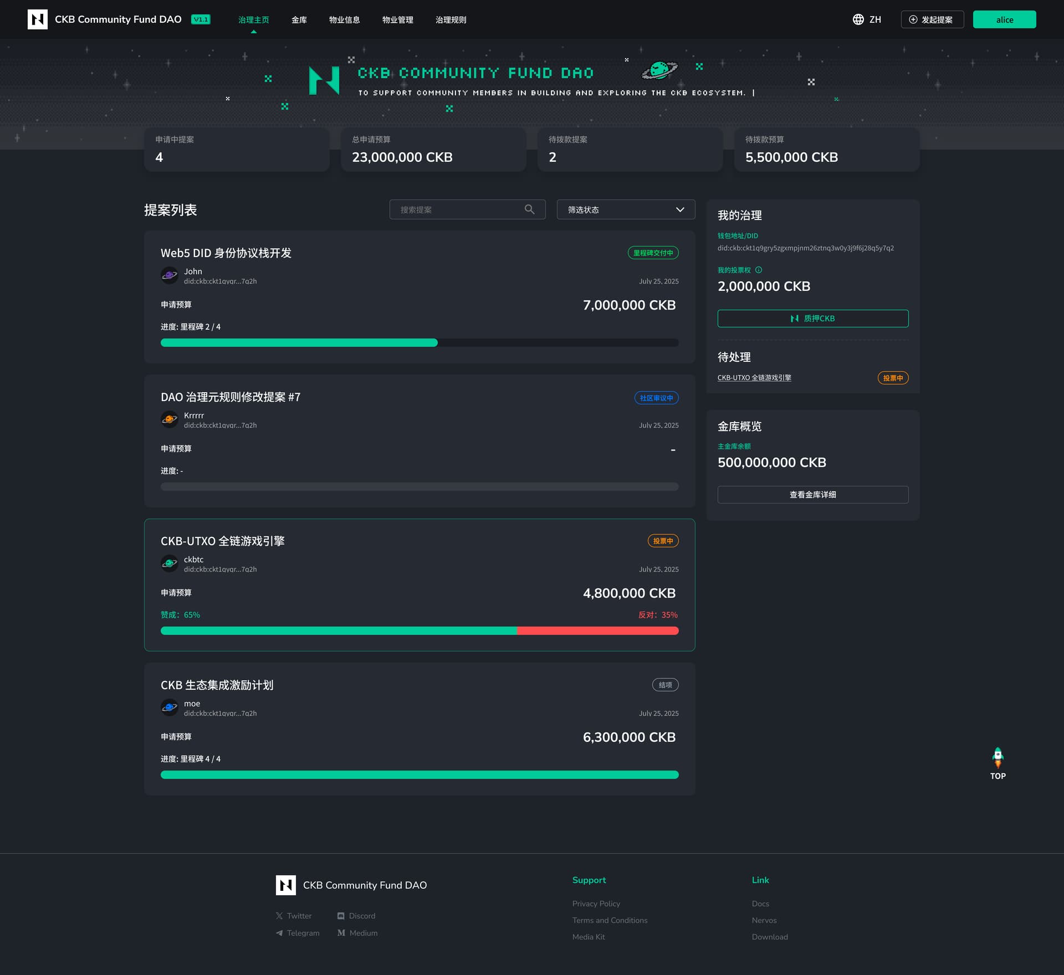The image size is (1064, 975).
Task: Click John's planet avatar icon
Action: point(170,275)
